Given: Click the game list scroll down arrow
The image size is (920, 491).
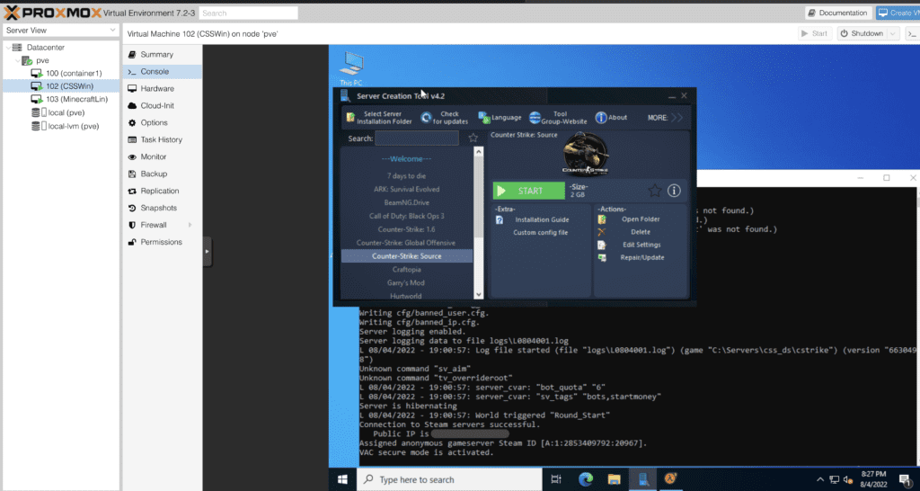Looking at the screenshot, I should click(478, 294).
